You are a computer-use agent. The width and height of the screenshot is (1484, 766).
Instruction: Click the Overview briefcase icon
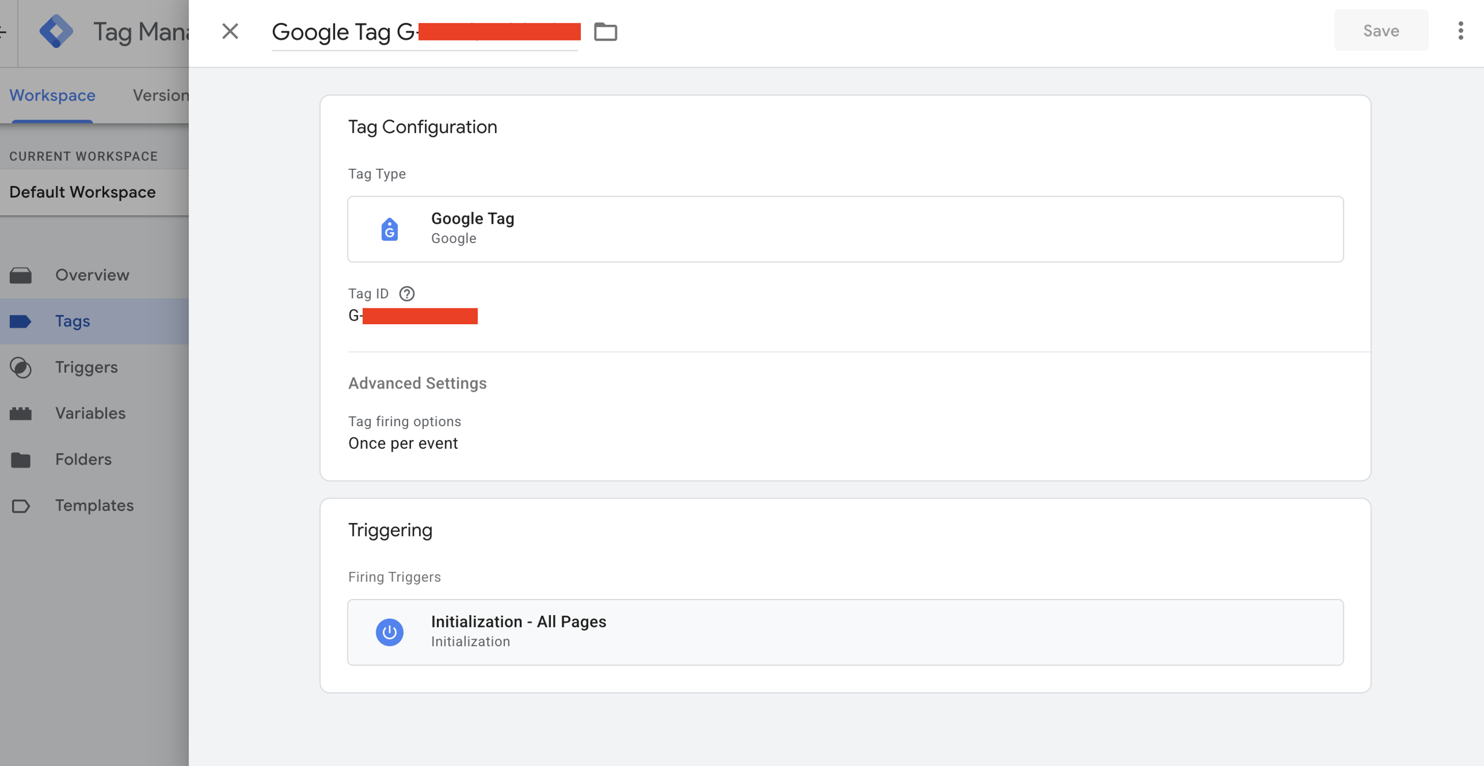pos(21,275)
